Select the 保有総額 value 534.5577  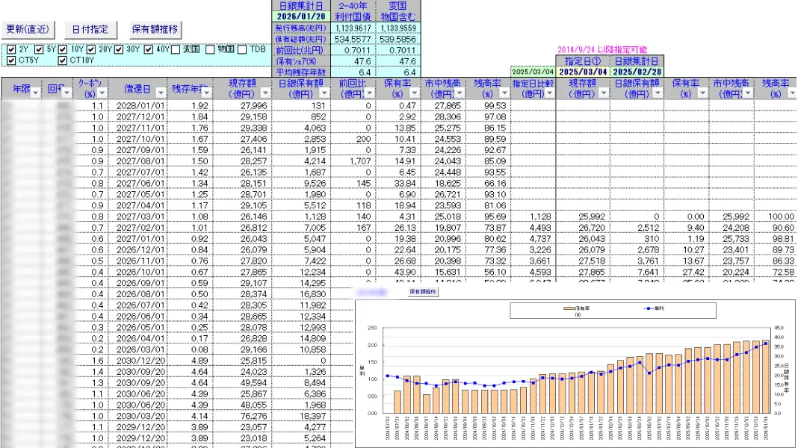[x=353, y=39]
